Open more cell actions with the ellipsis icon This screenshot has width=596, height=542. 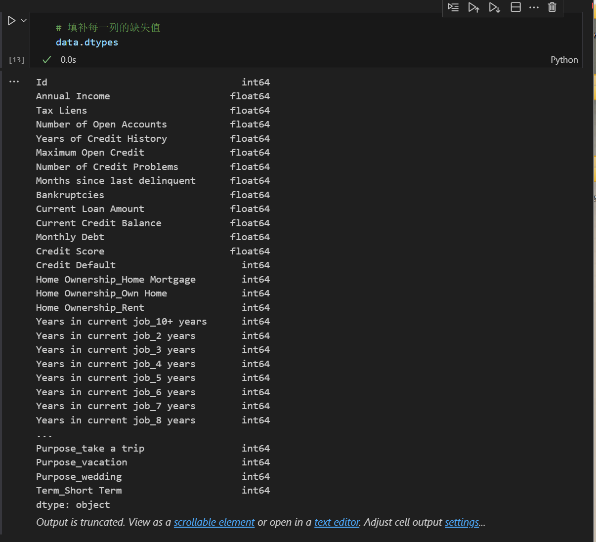(x=534, y=7)
